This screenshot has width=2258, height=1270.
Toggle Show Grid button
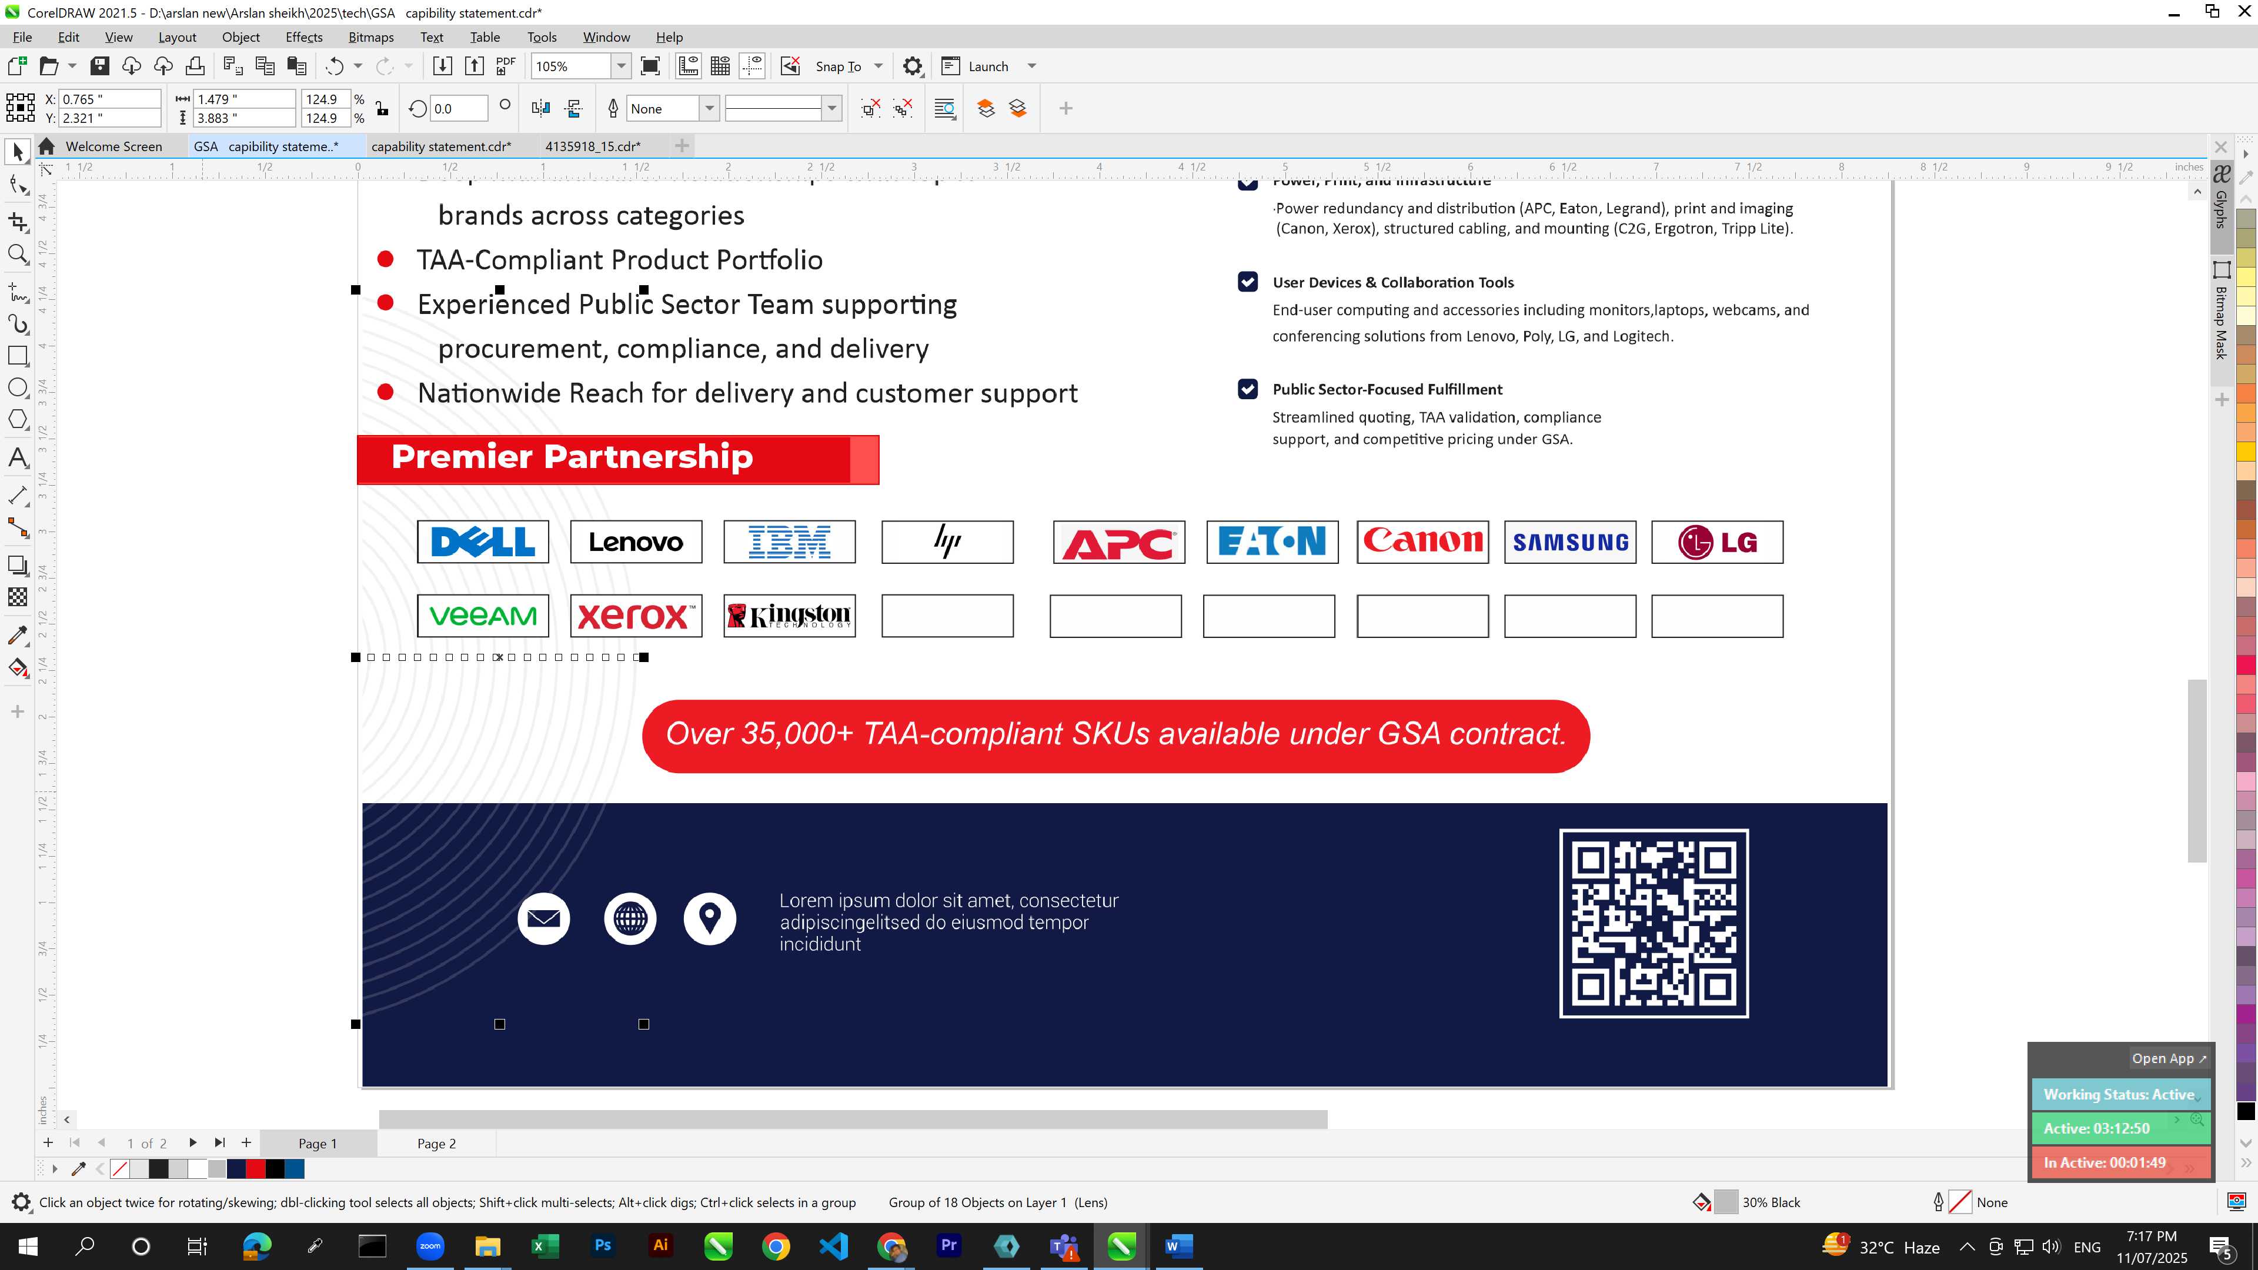coord(720,66)
